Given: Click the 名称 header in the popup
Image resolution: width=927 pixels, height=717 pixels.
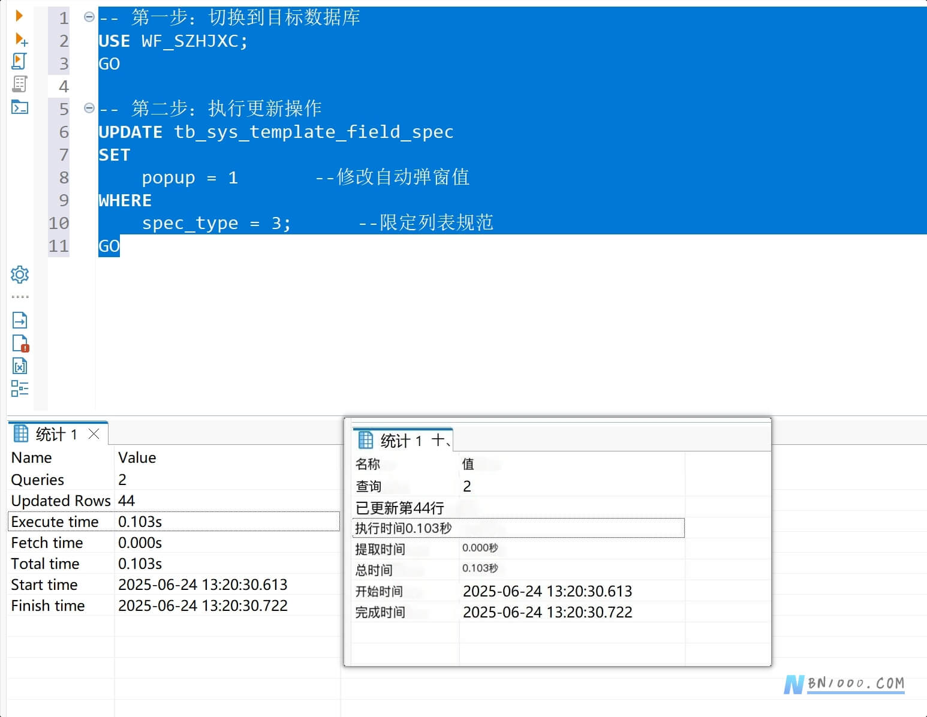Looking at the screenshot, I should pos(368,464).
